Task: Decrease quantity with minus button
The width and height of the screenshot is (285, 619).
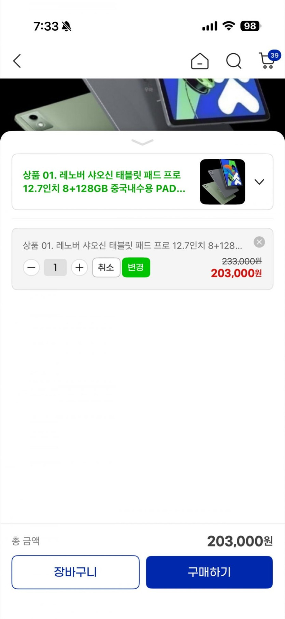Action: tap(31, 267)
